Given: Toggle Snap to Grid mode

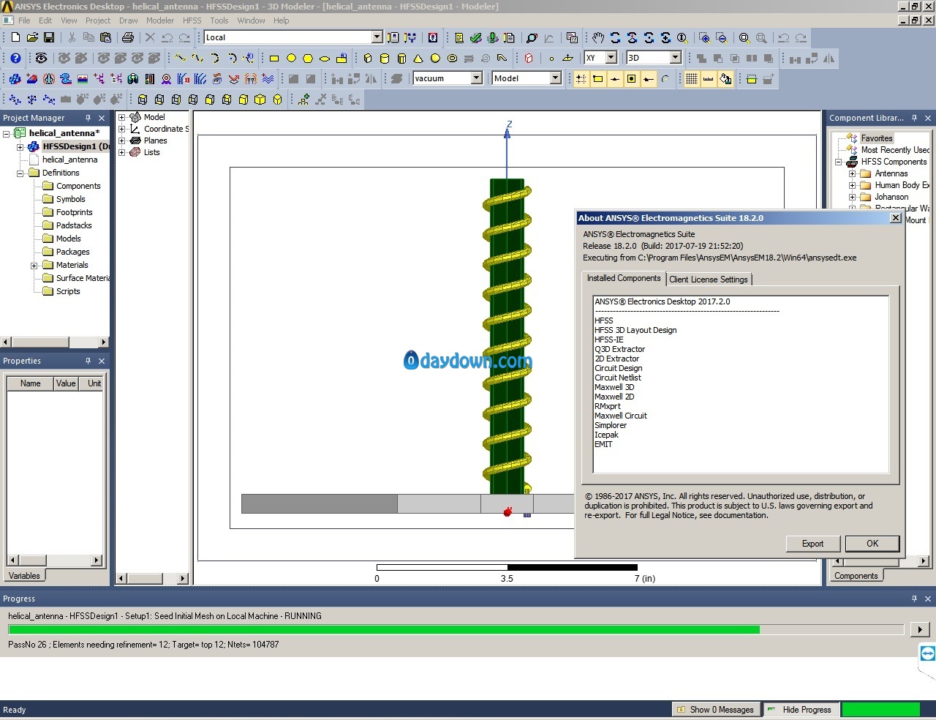Looking at the screenshot, I should coord(581,78).
